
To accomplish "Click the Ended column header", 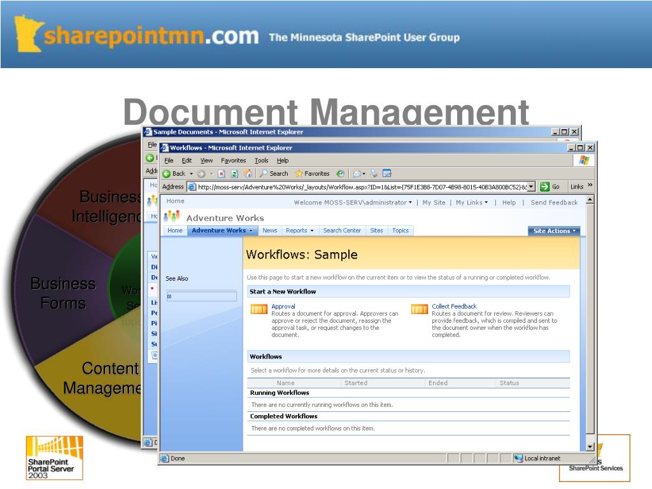I will [438, 383].
